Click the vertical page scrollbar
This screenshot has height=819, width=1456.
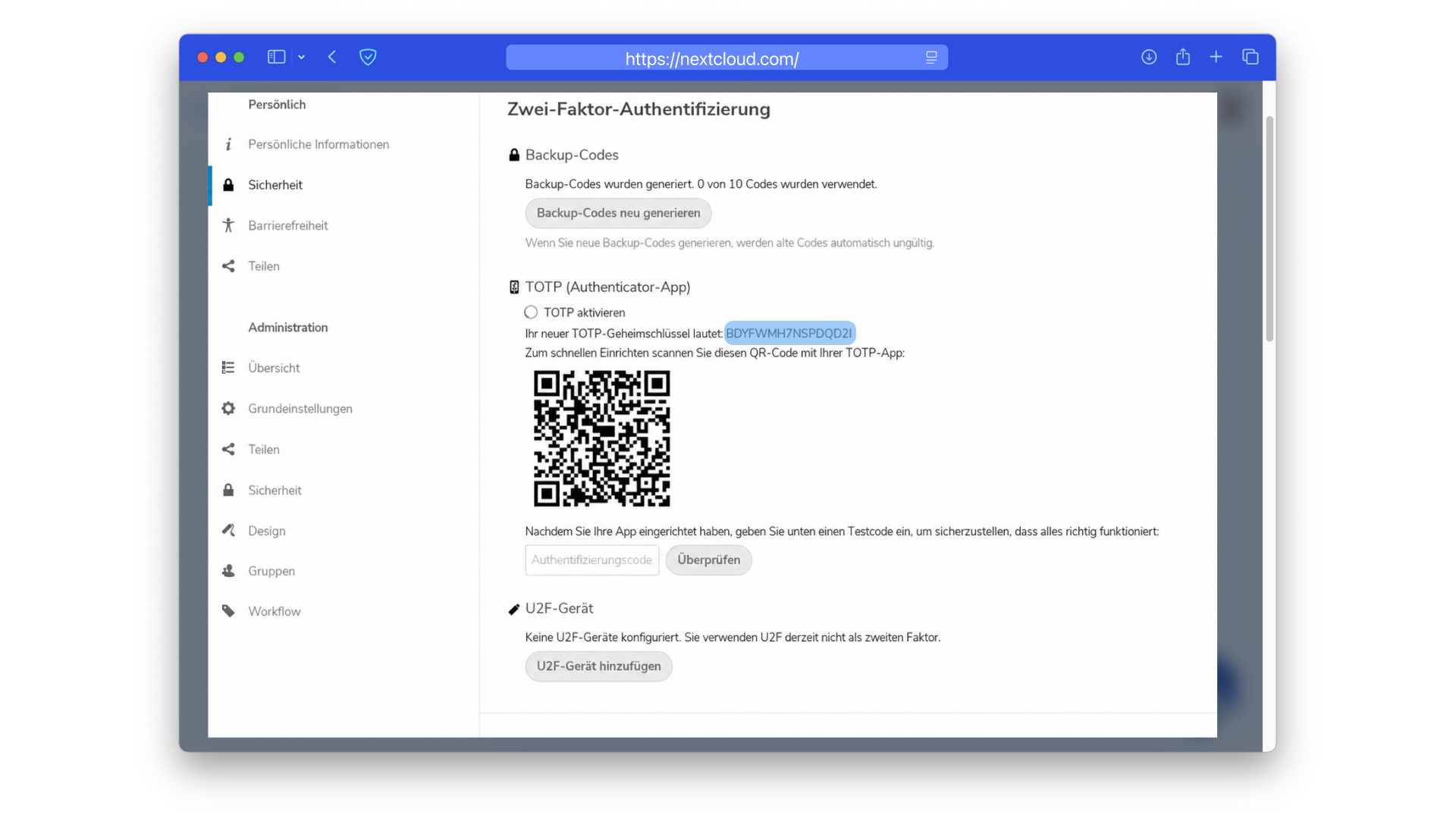pyautogui.click(x=1269, y=229)
